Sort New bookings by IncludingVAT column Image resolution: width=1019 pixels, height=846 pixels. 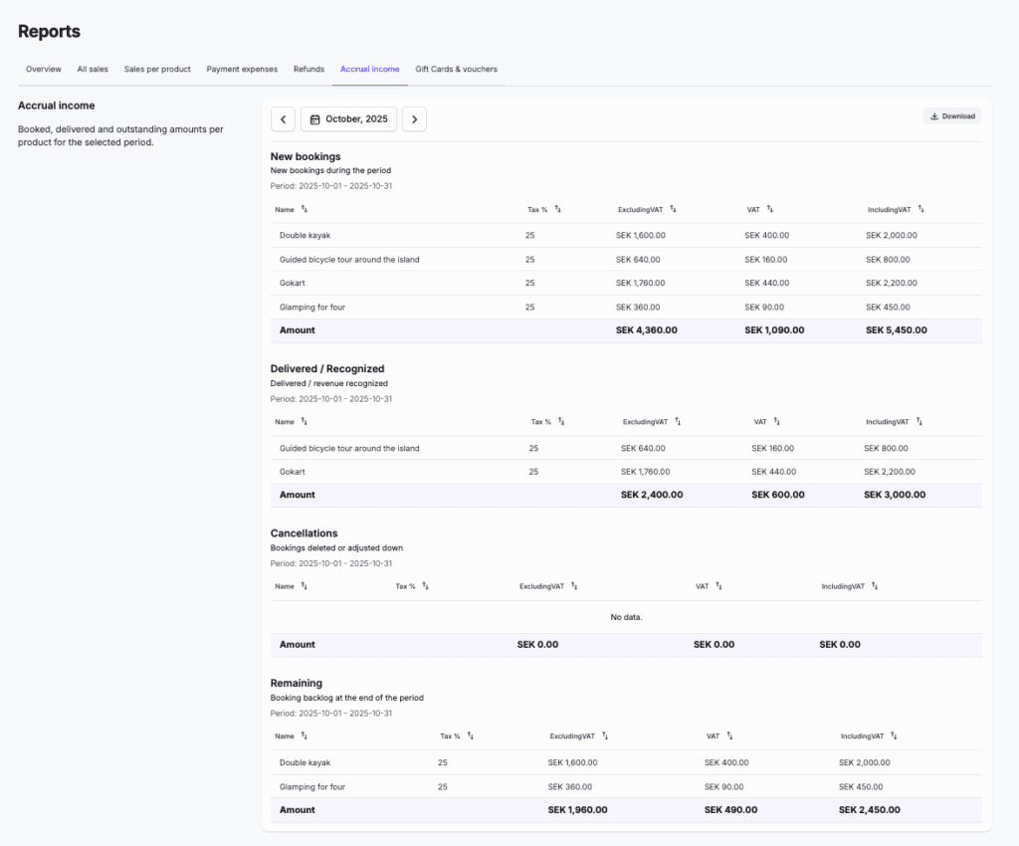coord(921,210)
